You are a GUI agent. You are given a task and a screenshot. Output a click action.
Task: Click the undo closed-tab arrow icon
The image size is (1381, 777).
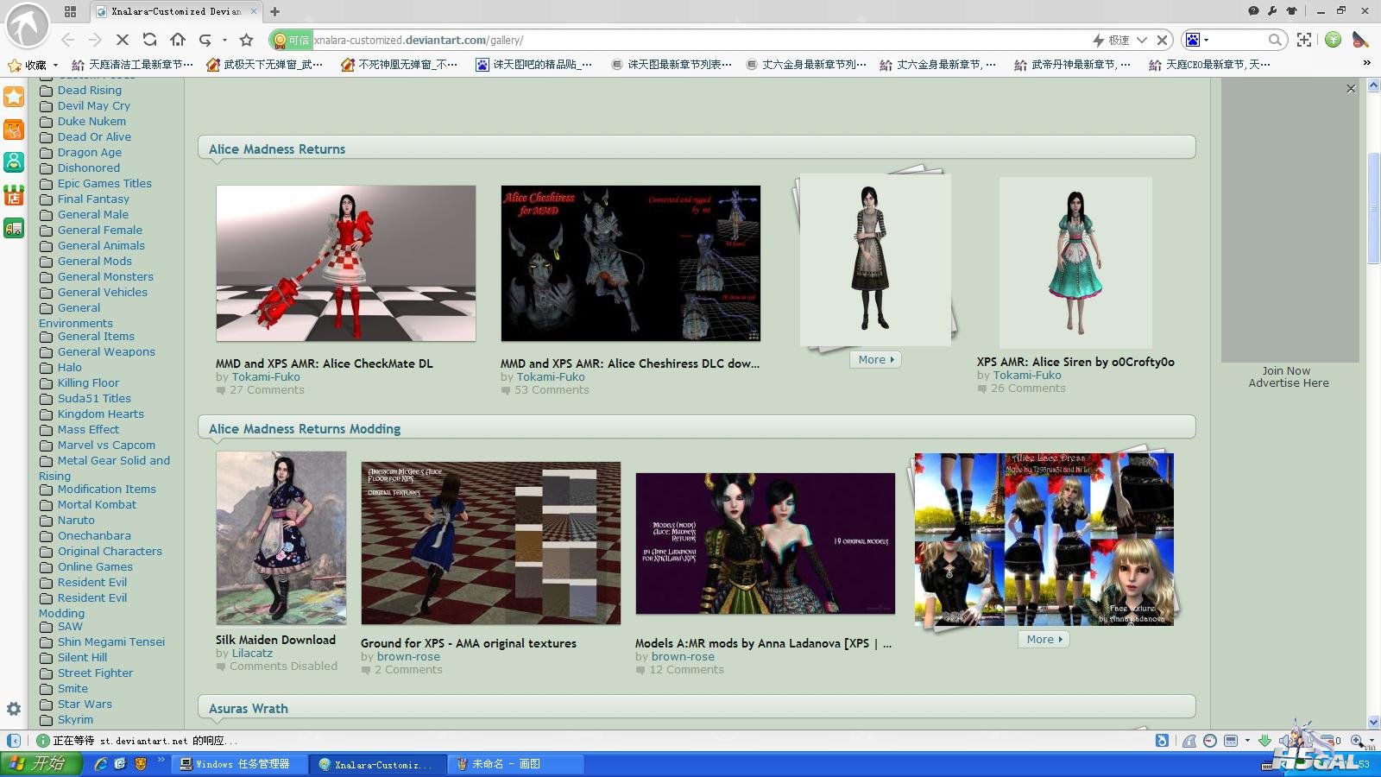coord(205,40)
